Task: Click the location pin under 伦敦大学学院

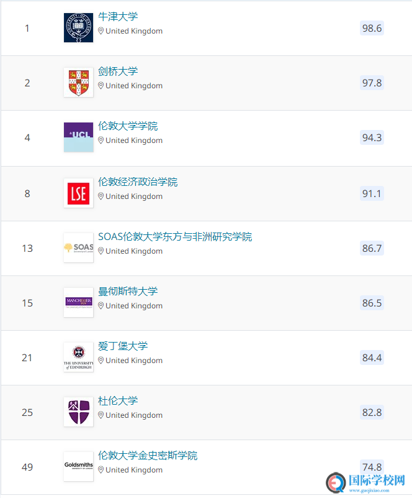Action: 101,140
